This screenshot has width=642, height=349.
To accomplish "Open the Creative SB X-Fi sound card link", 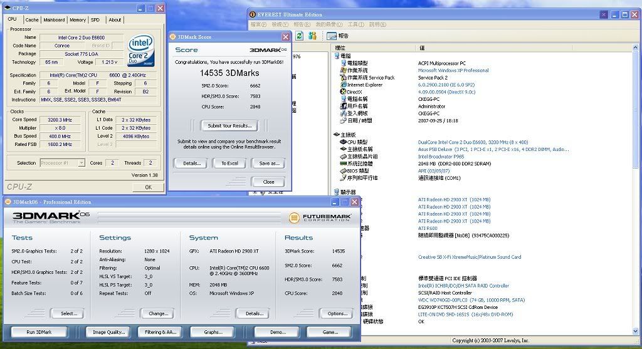I will [469, 257].
